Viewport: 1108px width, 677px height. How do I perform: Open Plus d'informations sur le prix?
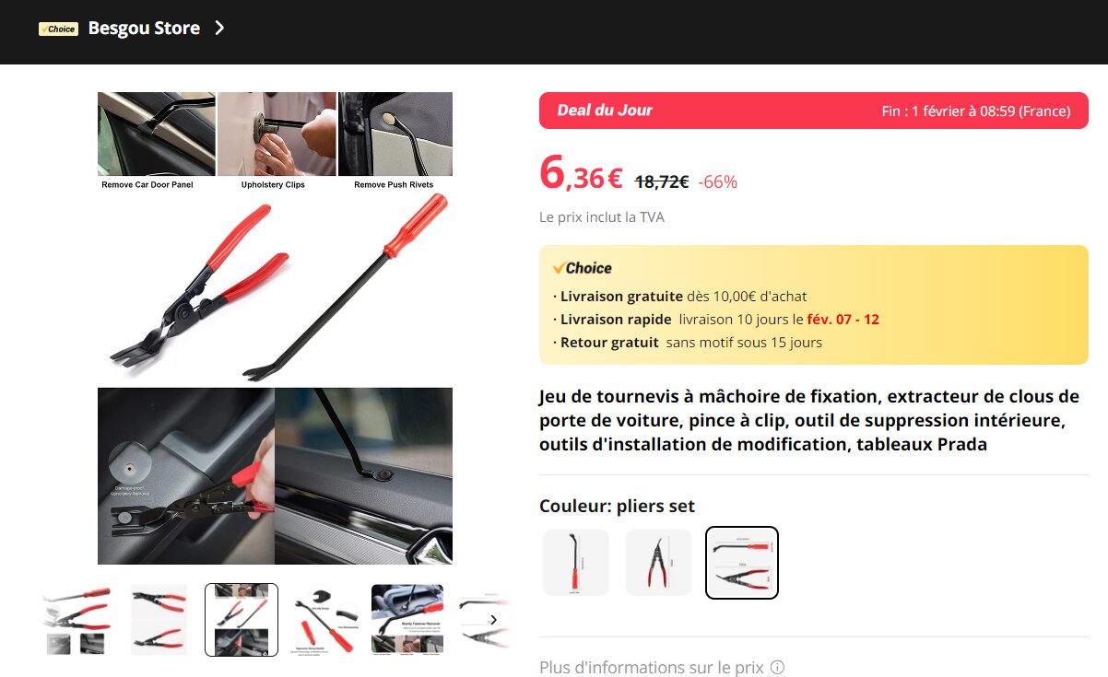click(652, 667)
